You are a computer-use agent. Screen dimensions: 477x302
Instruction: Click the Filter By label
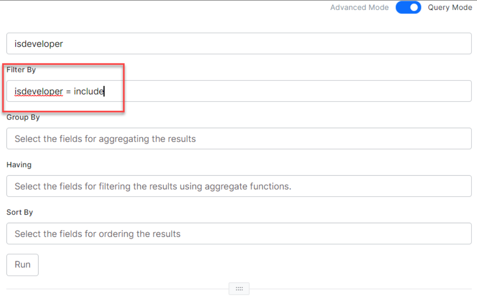21,70
